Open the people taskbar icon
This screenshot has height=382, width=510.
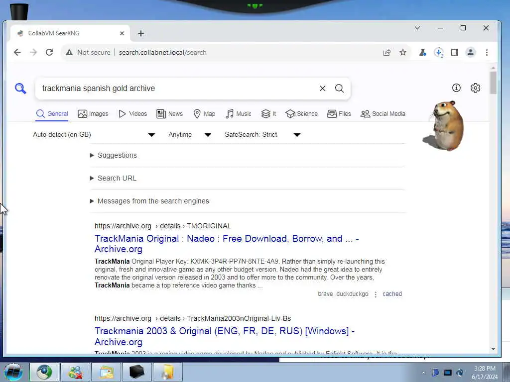75,372
